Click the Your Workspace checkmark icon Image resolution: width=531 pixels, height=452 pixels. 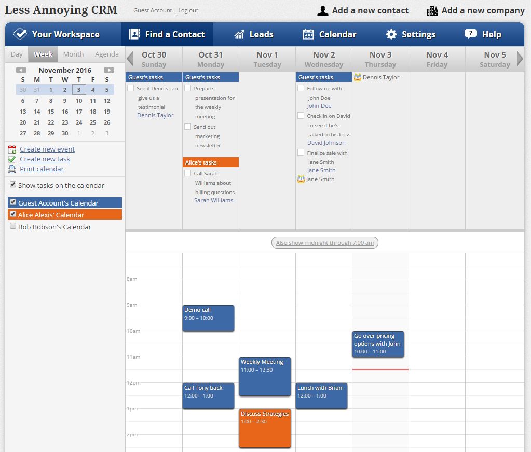click(x=20, y=34)
